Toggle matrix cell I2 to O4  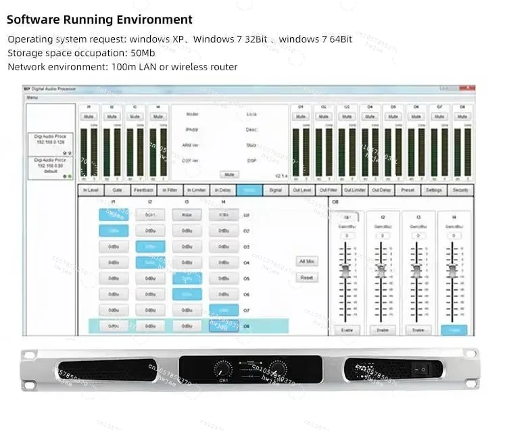[150, 262]
